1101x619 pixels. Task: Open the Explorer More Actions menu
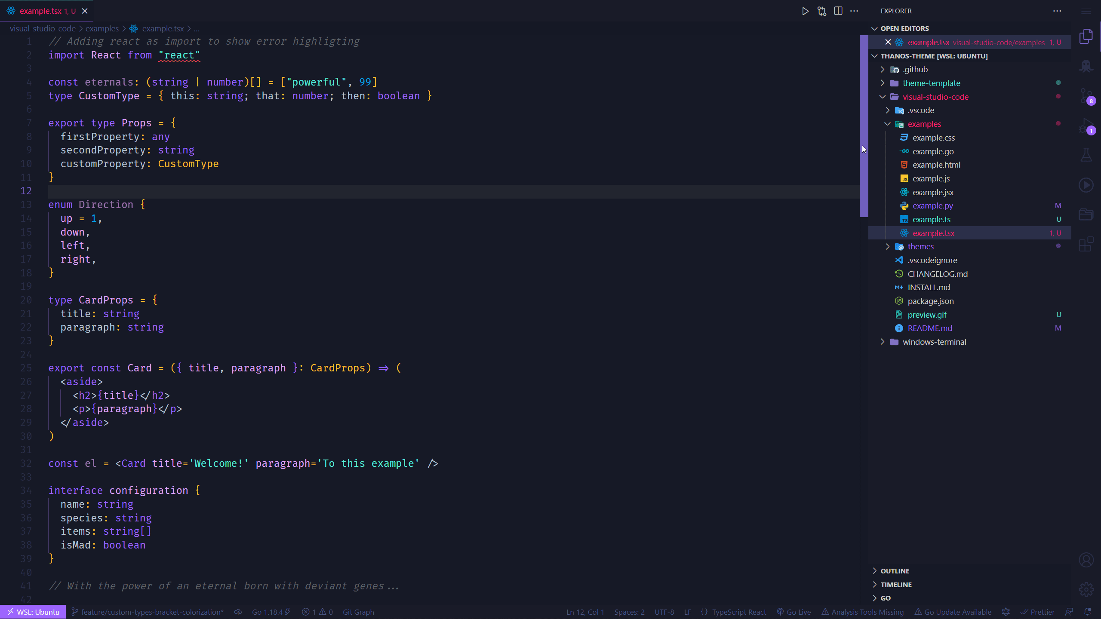click(1057, 11)
